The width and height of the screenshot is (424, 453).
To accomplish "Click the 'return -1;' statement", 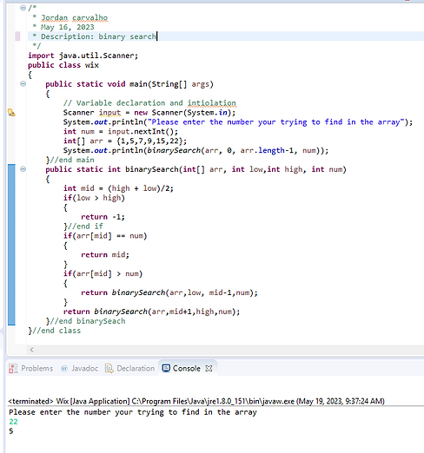I will (103, 217).
